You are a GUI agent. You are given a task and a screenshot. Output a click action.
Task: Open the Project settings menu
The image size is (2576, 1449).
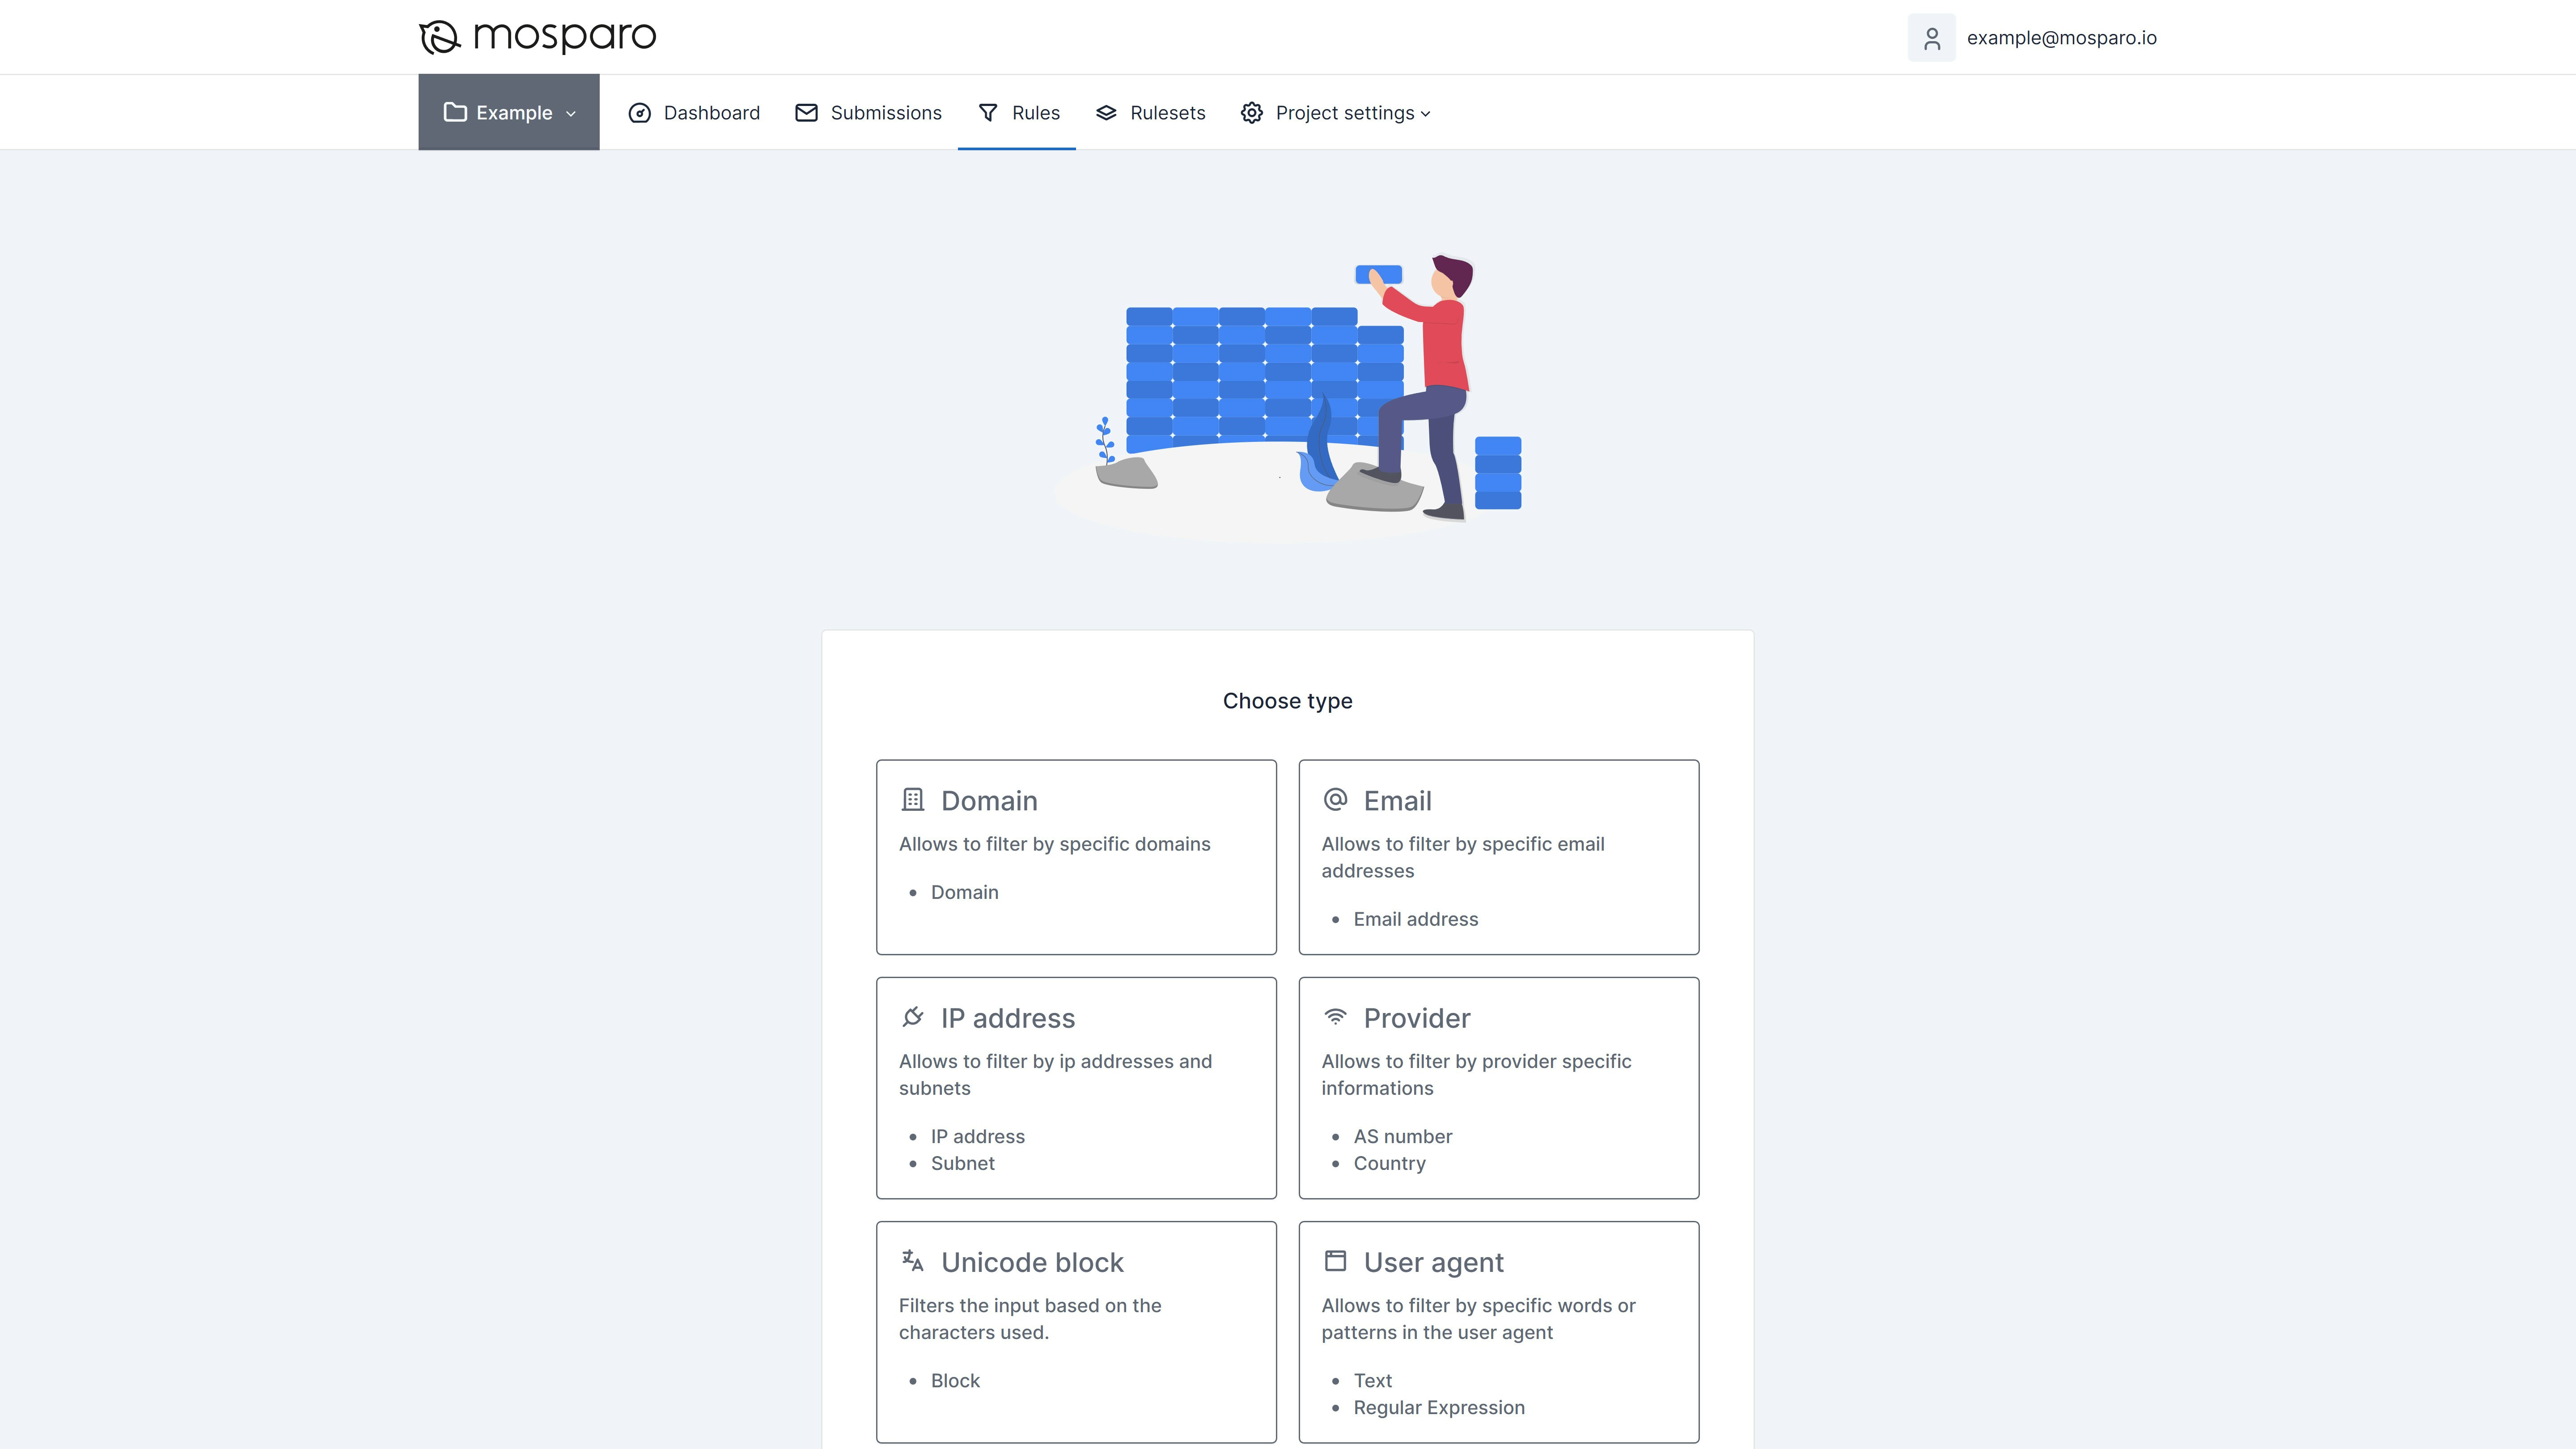pyautogui.click(x=1336, y=113)
